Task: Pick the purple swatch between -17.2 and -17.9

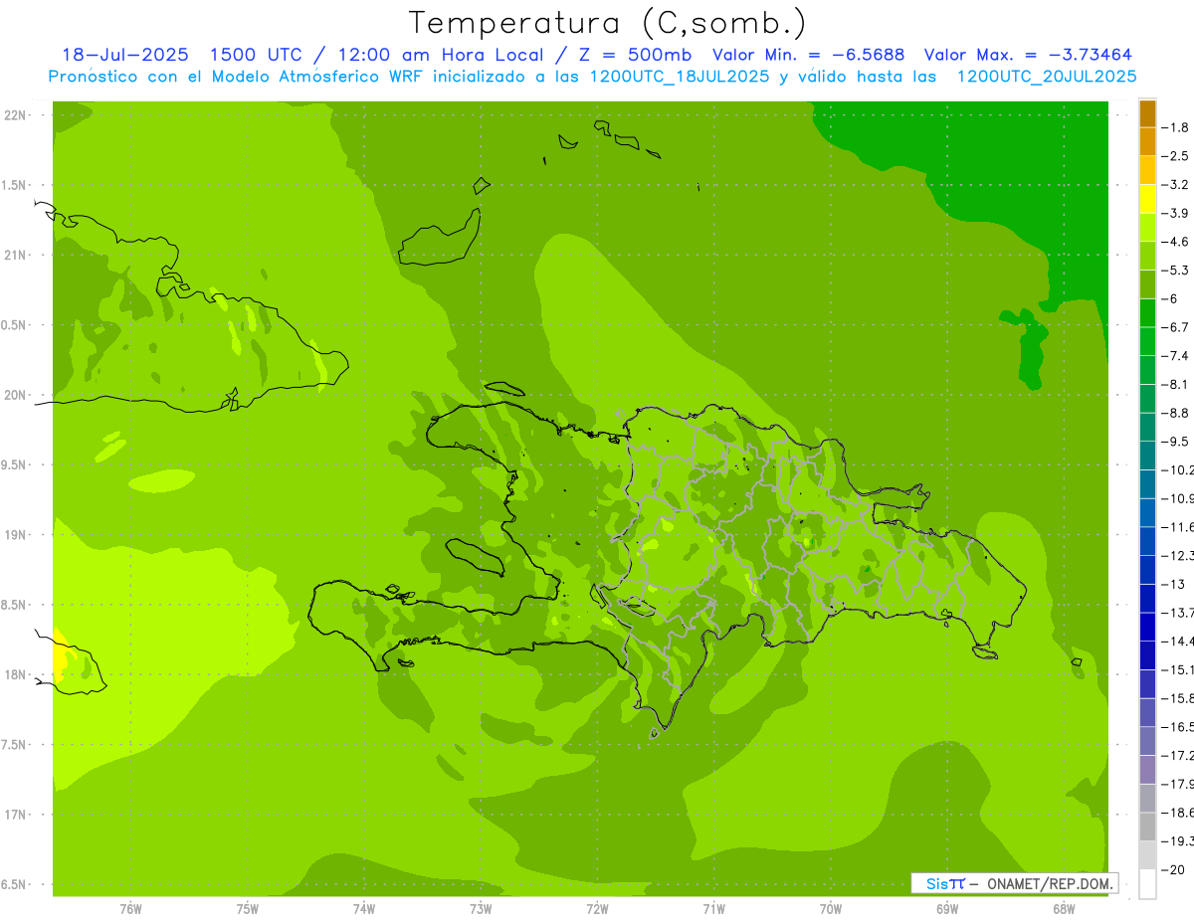Action: (1147, 769)
